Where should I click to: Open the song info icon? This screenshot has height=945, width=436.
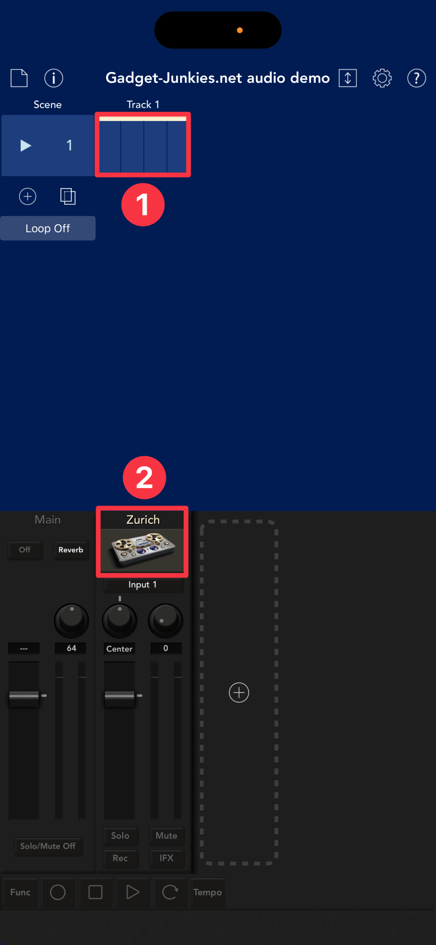pos(54,78)
